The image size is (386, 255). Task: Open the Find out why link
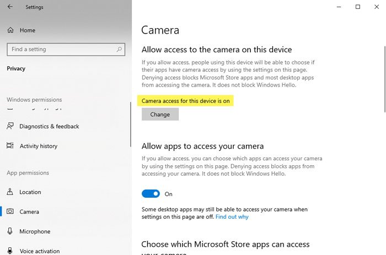[232, 217]
